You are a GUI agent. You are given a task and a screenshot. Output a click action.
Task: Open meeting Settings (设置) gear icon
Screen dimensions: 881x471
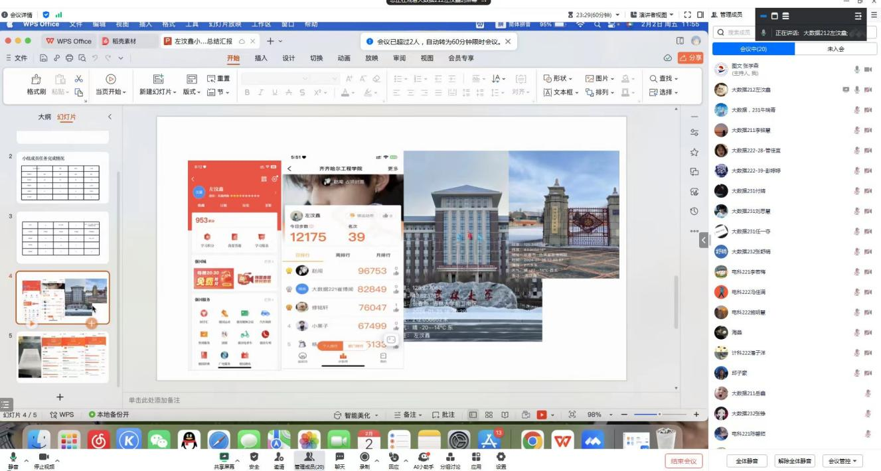click(501, 457)
